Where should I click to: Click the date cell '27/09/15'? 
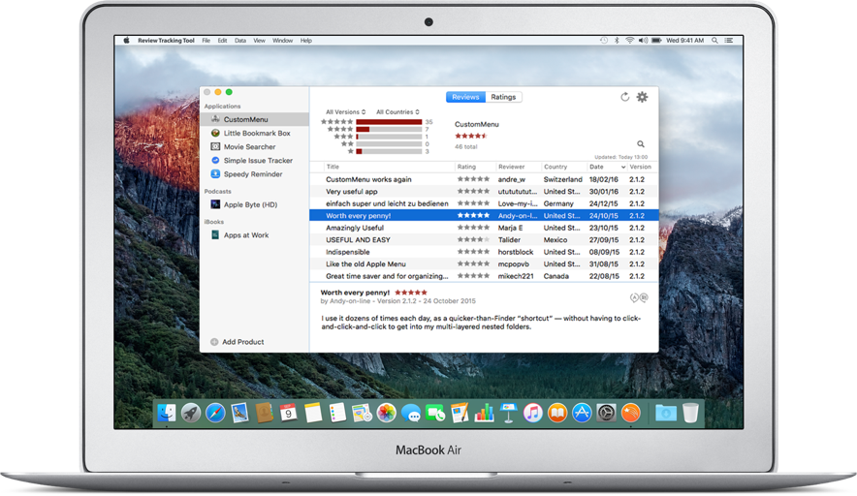coord(604,240)
